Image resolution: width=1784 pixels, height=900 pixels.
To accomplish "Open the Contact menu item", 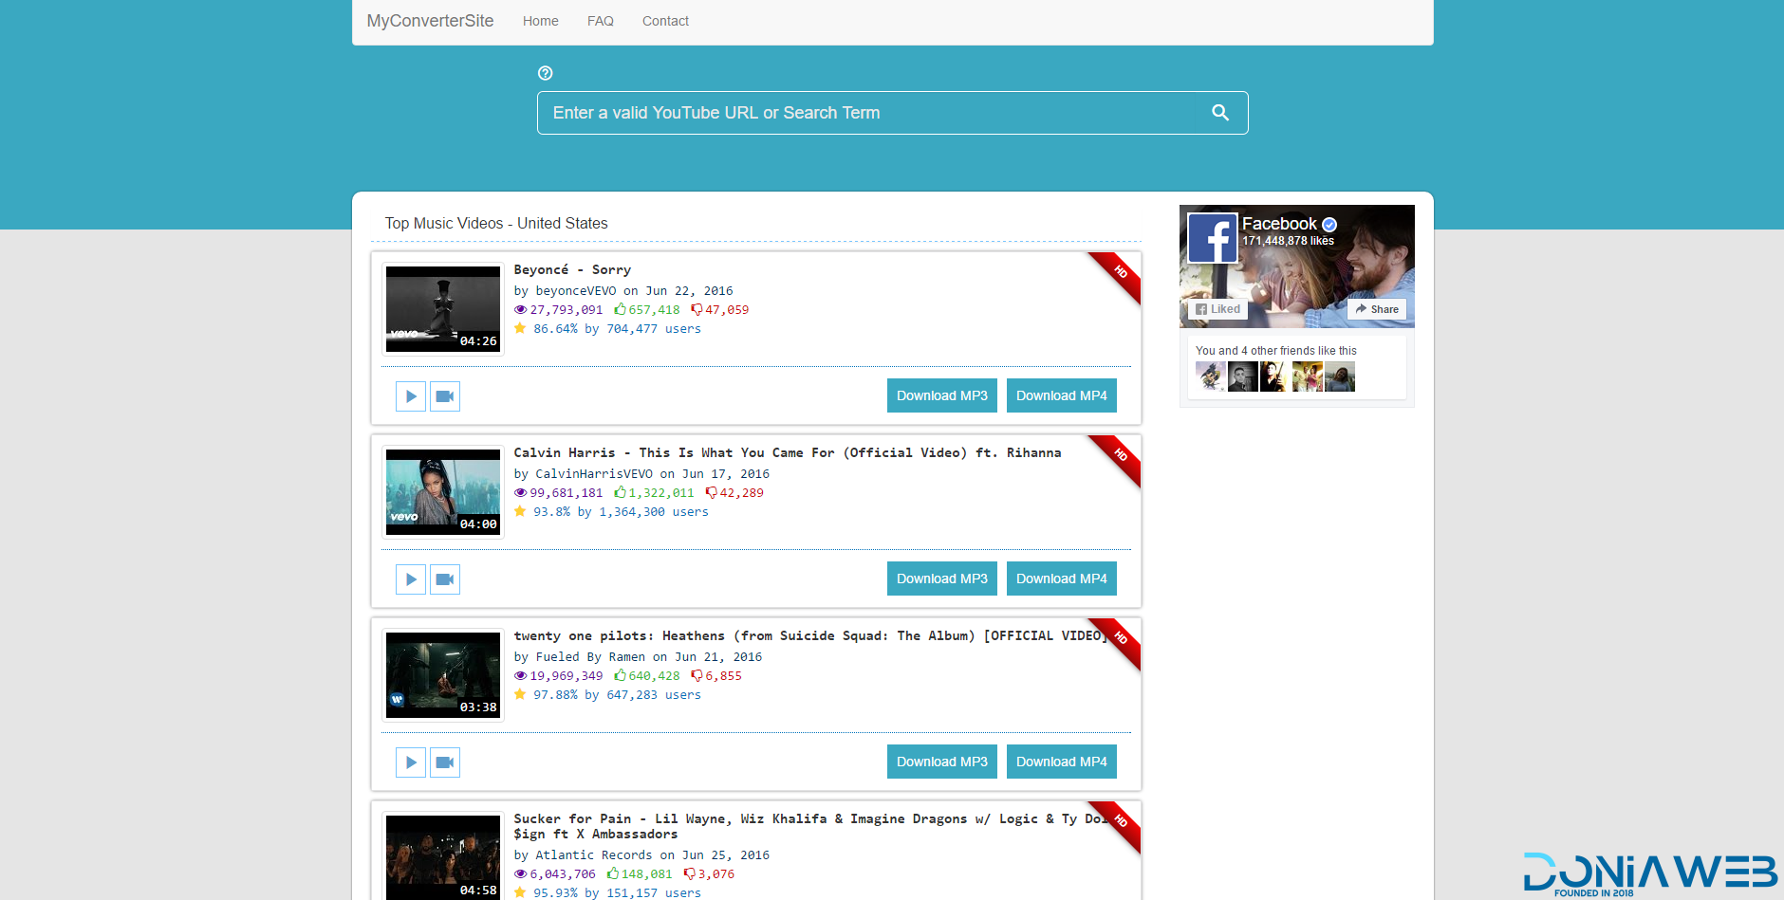I will pos(665,21).
